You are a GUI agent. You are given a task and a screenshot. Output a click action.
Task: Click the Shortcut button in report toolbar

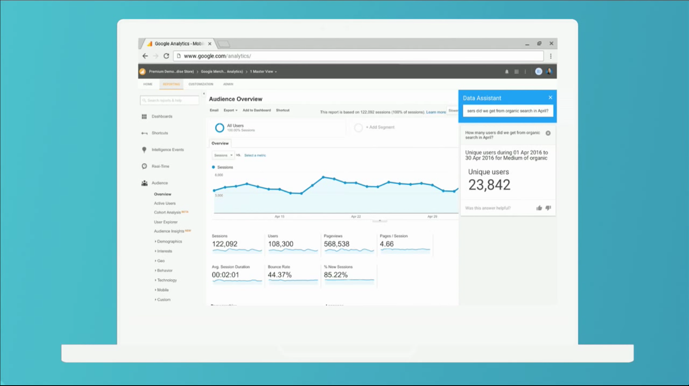coord(282,110)
